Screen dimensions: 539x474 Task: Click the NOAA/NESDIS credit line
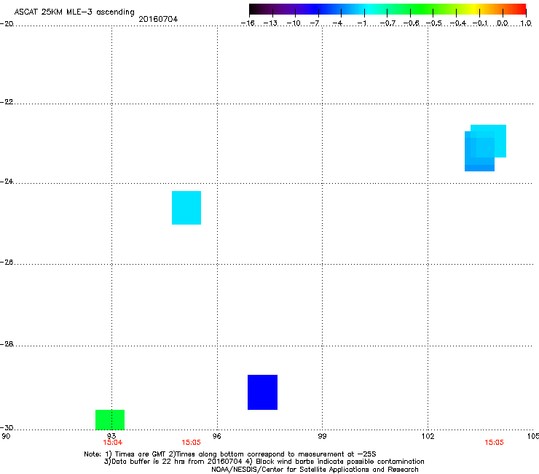[315, 470]
